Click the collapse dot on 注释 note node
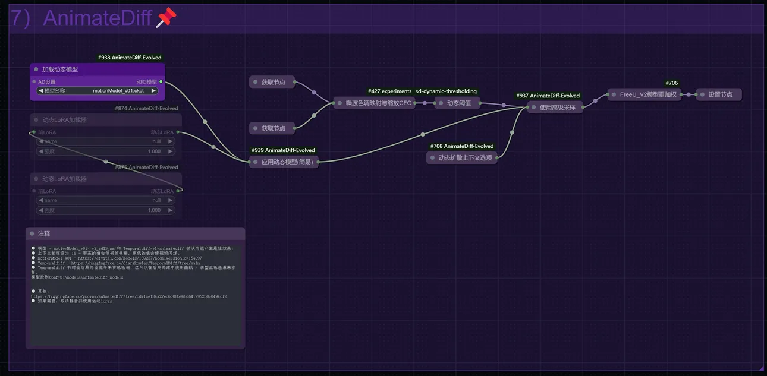Screen dimensions: 767x376 tap(32, 233)
